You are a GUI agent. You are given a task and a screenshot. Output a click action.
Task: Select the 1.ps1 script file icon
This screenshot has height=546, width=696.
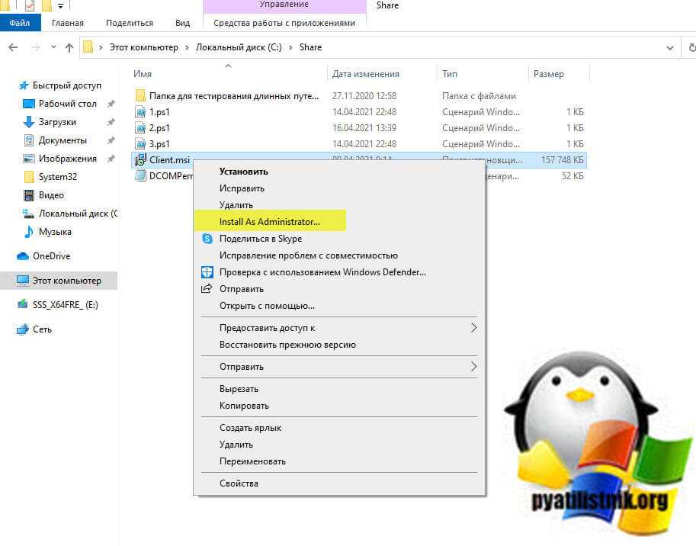tap(140, 112)
